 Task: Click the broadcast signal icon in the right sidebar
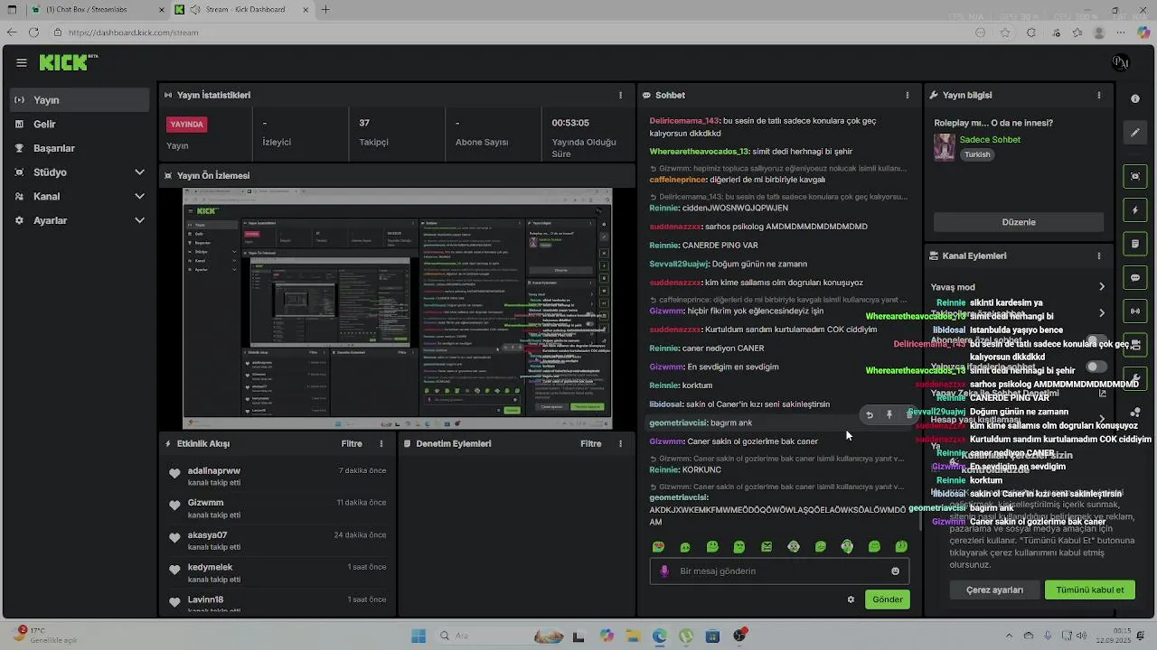(1135, 311)
